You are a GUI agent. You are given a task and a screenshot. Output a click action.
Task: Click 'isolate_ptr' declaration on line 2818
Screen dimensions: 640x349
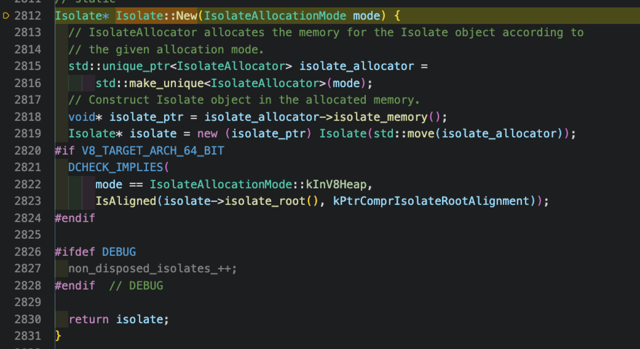click(x=146, y=117)
